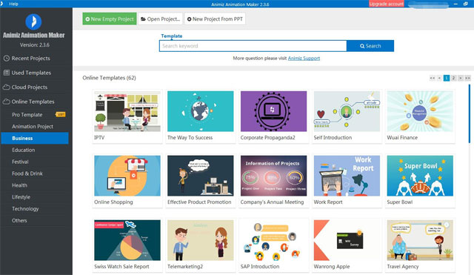Jump to last templates page
Viewport: 474px width, 275px height.
point(467,78)
